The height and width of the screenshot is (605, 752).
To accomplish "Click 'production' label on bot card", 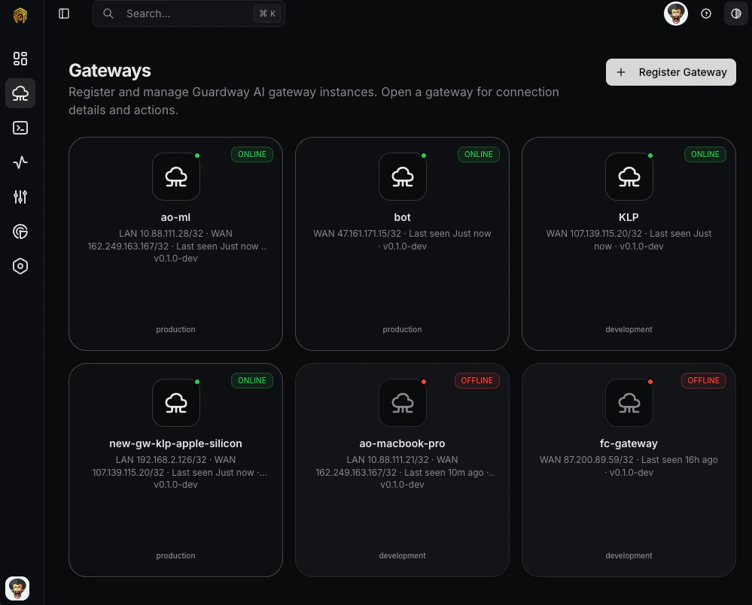I will click(x=403, y=329).
